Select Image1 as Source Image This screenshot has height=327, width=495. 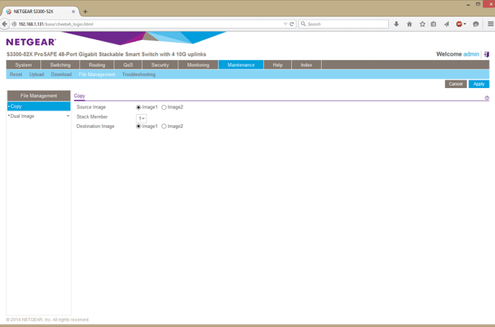tap(138, 107)
